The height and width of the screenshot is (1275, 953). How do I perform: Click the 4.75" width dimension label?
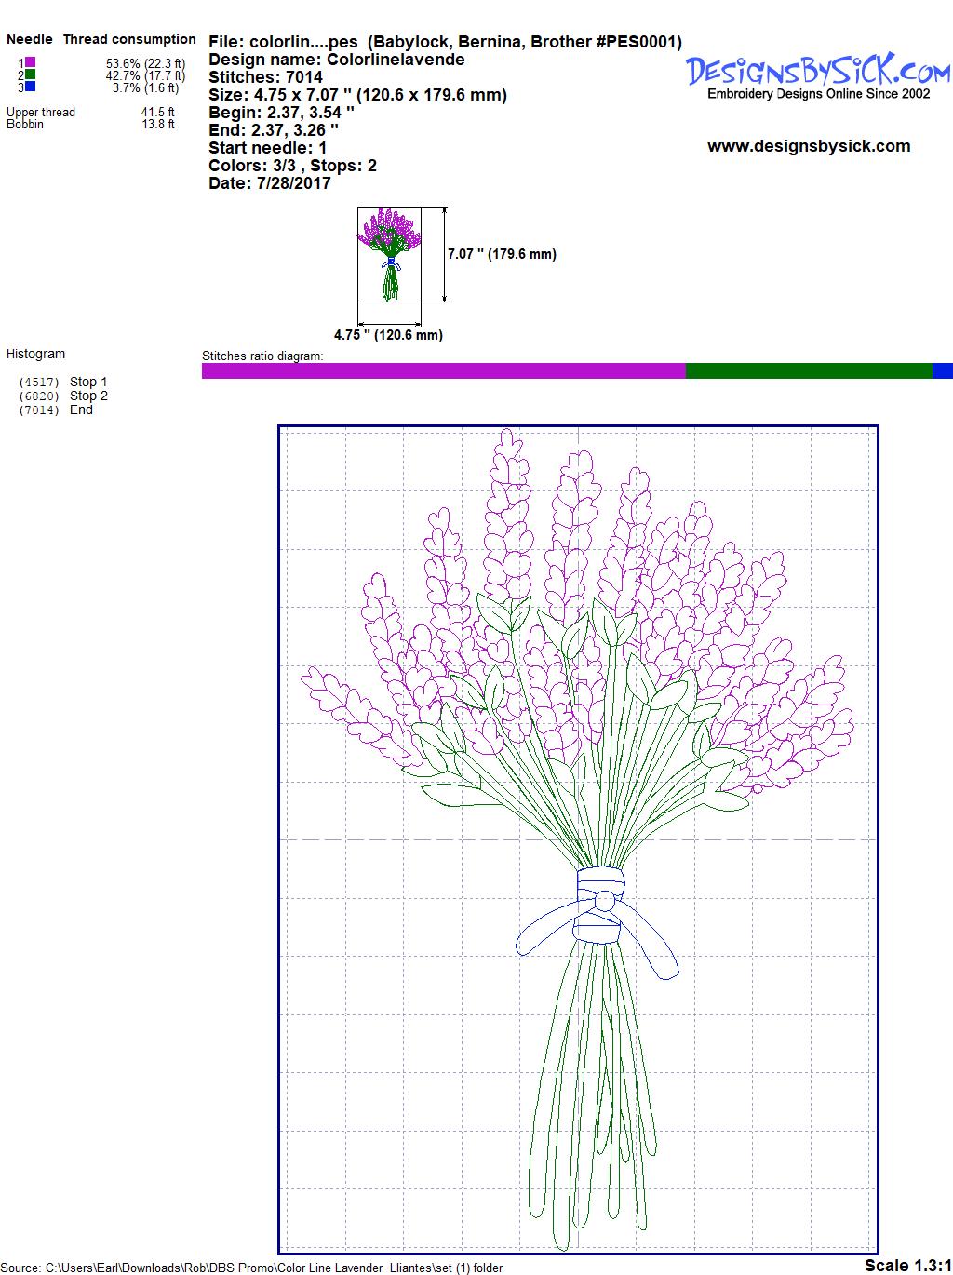pos(388,335)
